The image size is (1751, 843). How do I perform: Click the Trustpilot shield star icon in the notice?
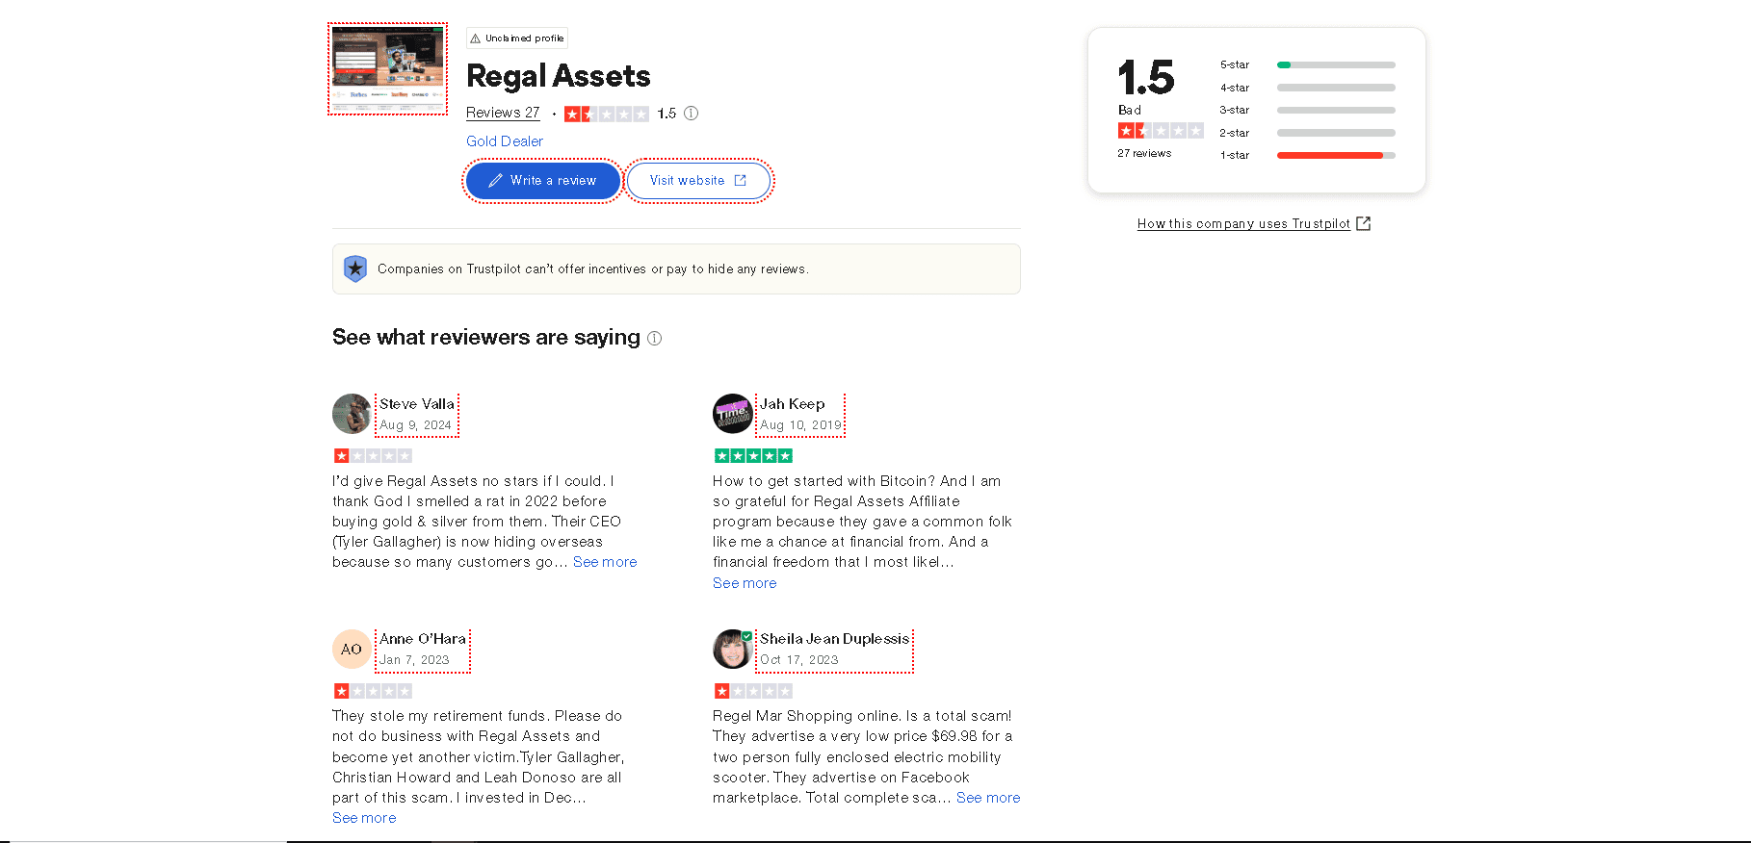355,268
